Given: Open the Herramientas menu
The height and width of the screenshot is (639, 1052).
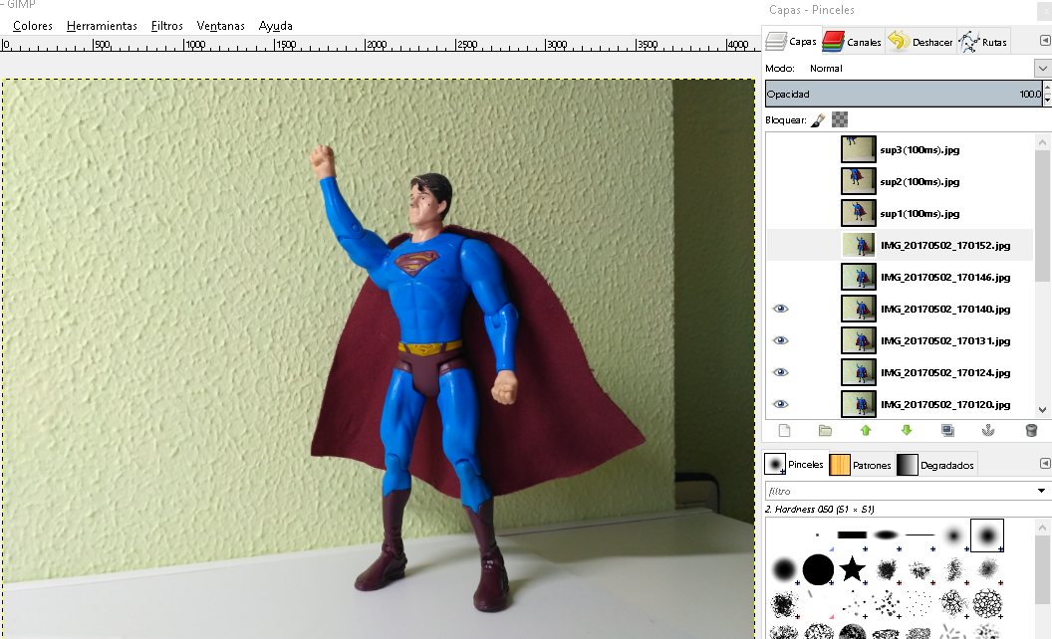Looking at the screenshot, I should click(x=102, y=26).
